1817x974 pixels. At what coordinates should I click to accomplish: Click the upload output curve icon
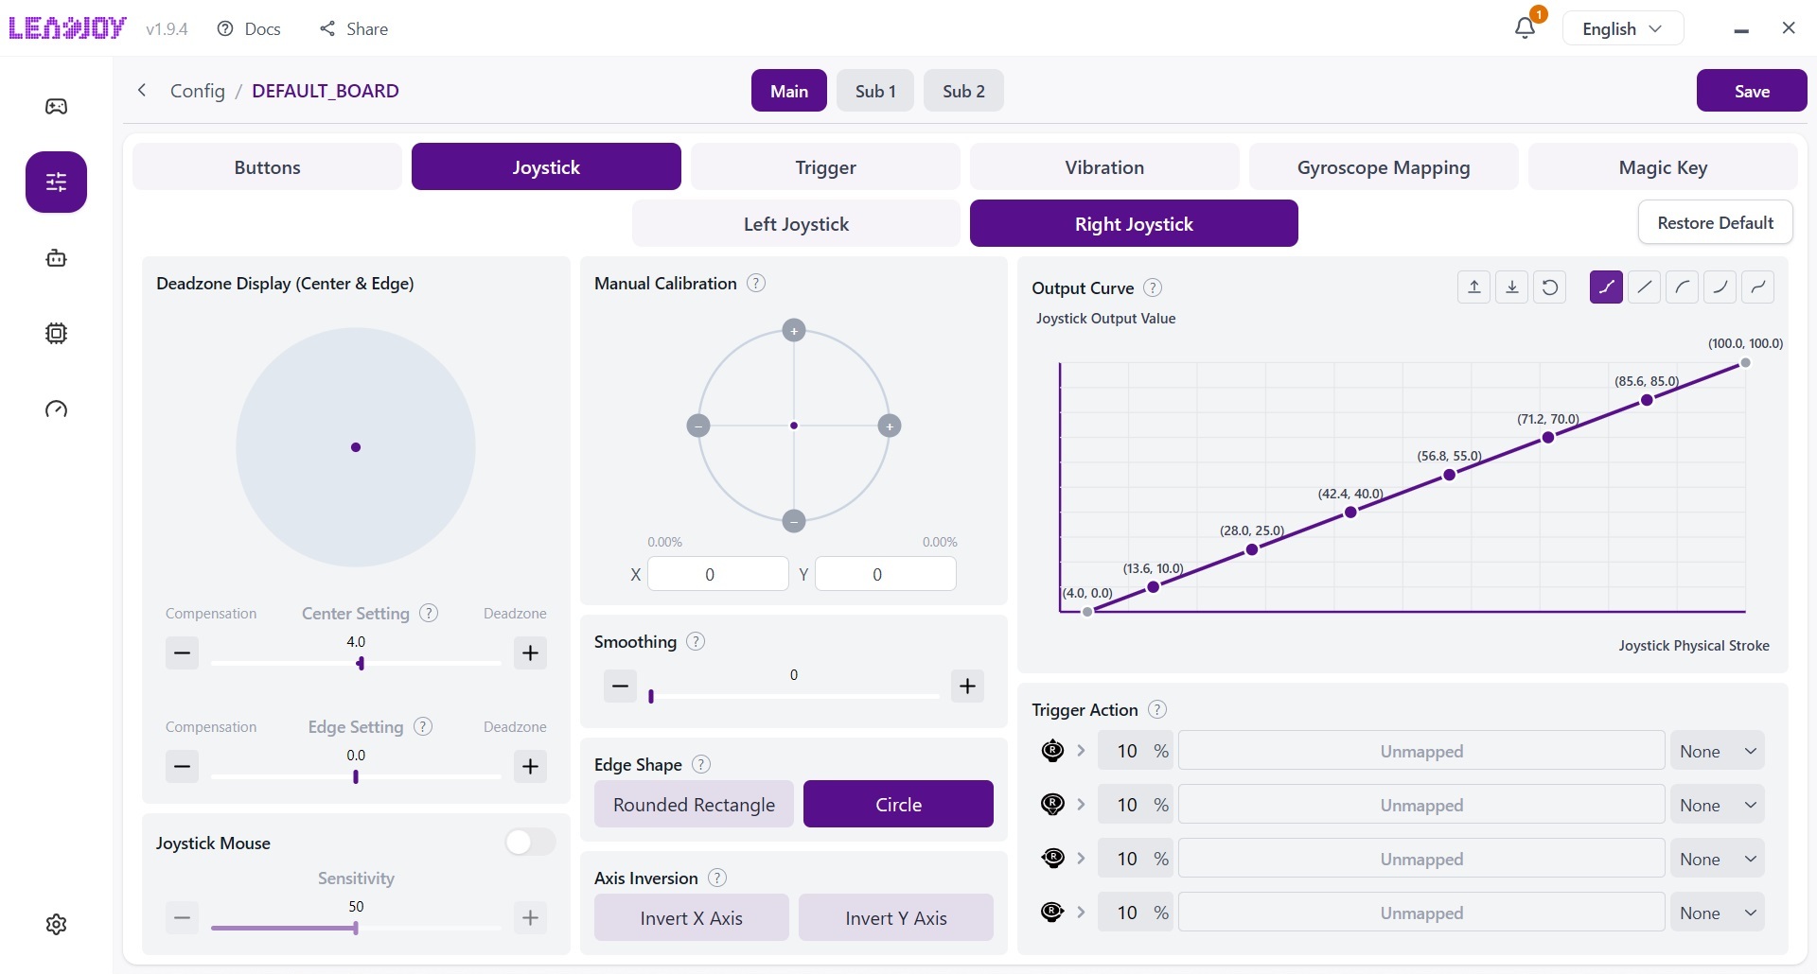click(x=1473, y=287)
